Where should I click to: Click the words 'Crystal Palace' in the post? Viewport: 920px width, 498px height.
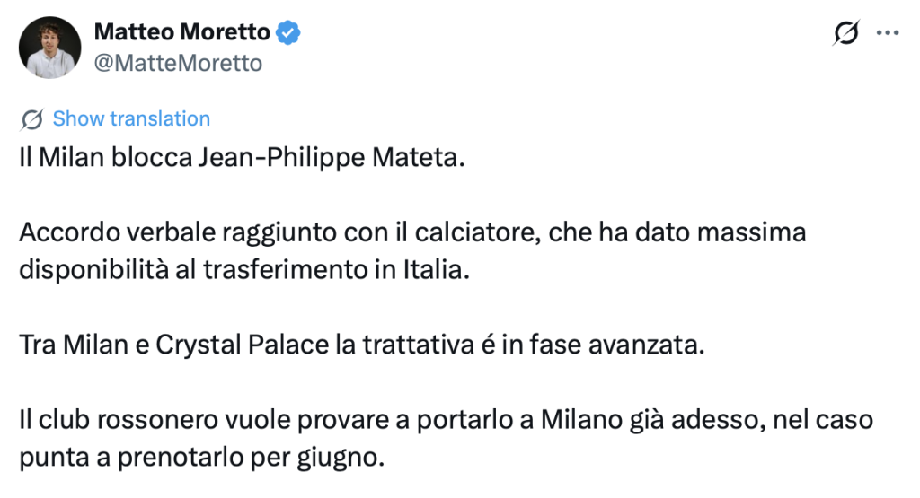pyautogui.click(x=241, y=345)
